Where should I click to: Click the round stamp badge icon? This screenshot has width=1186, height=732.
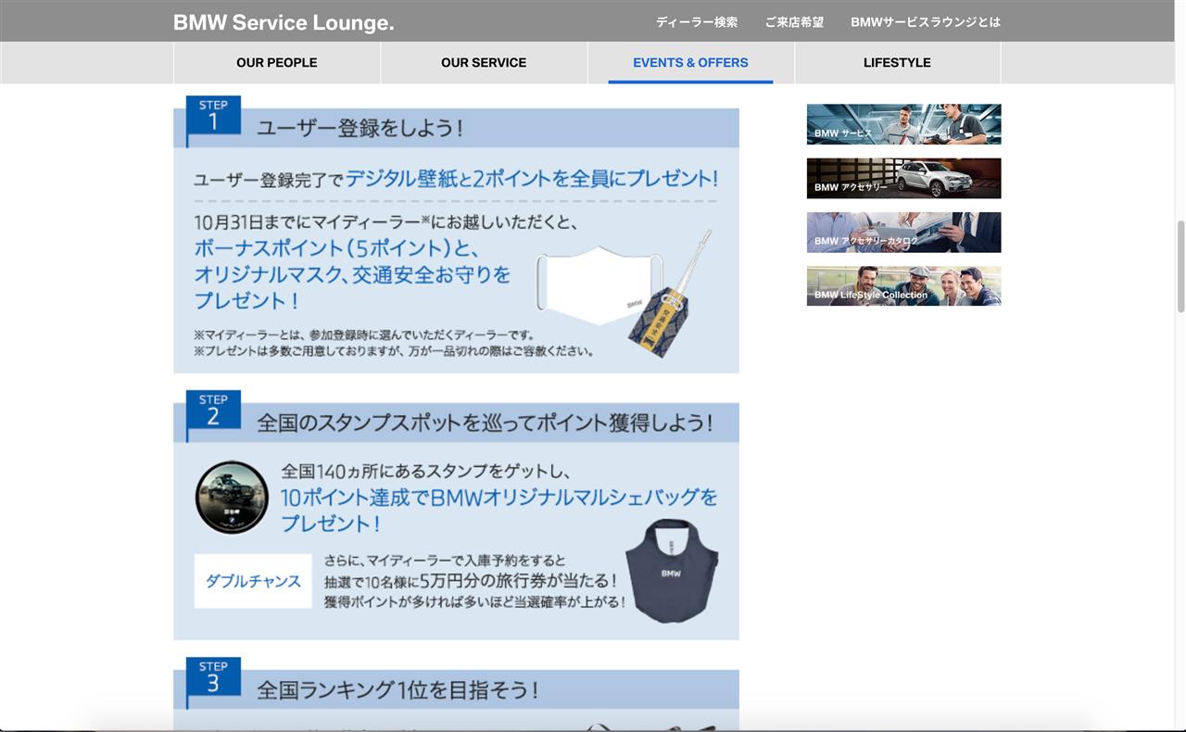tap(232, 498)
